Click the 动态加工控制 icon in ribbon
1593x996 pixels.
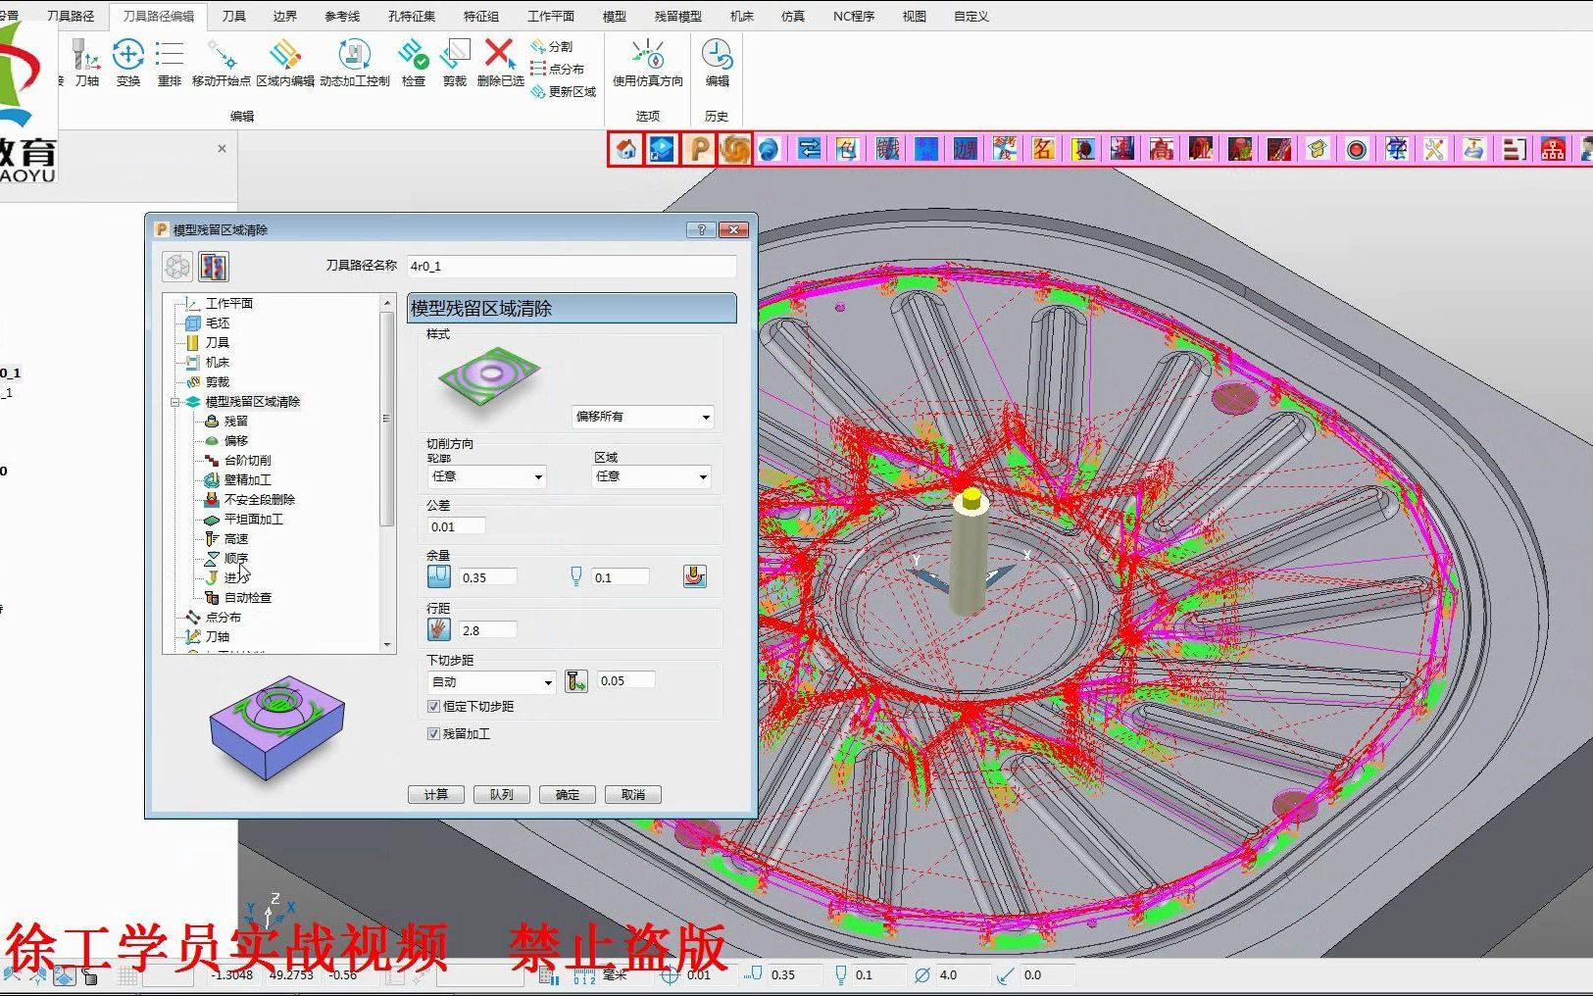(354, 56)
